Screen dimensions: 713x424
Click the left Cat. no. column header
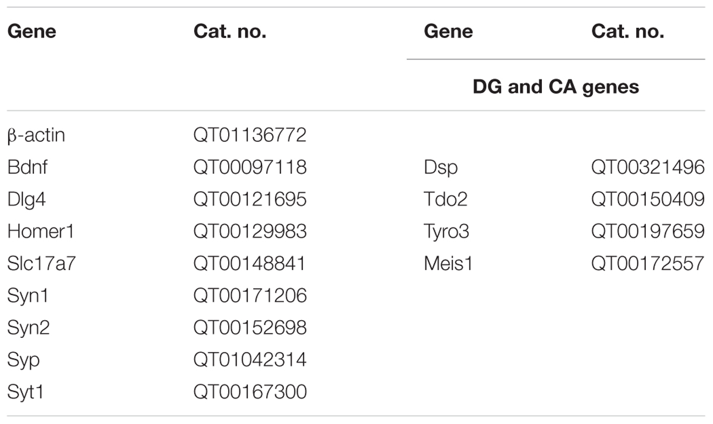230,31
